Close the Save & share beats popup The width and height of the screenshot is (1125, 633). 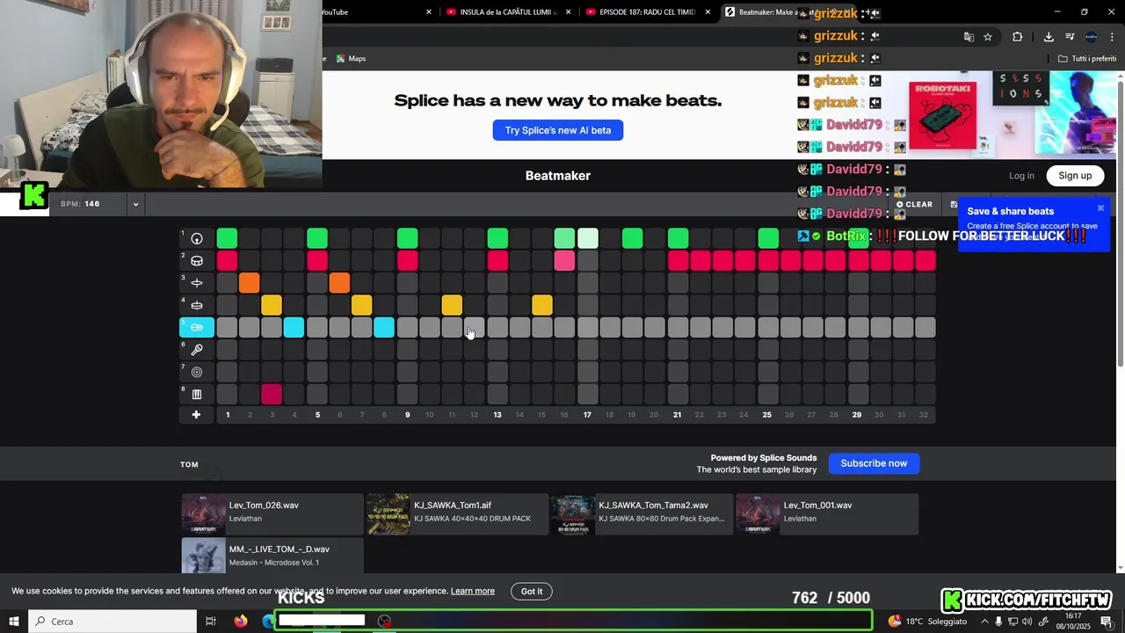tap(1100, 208)
